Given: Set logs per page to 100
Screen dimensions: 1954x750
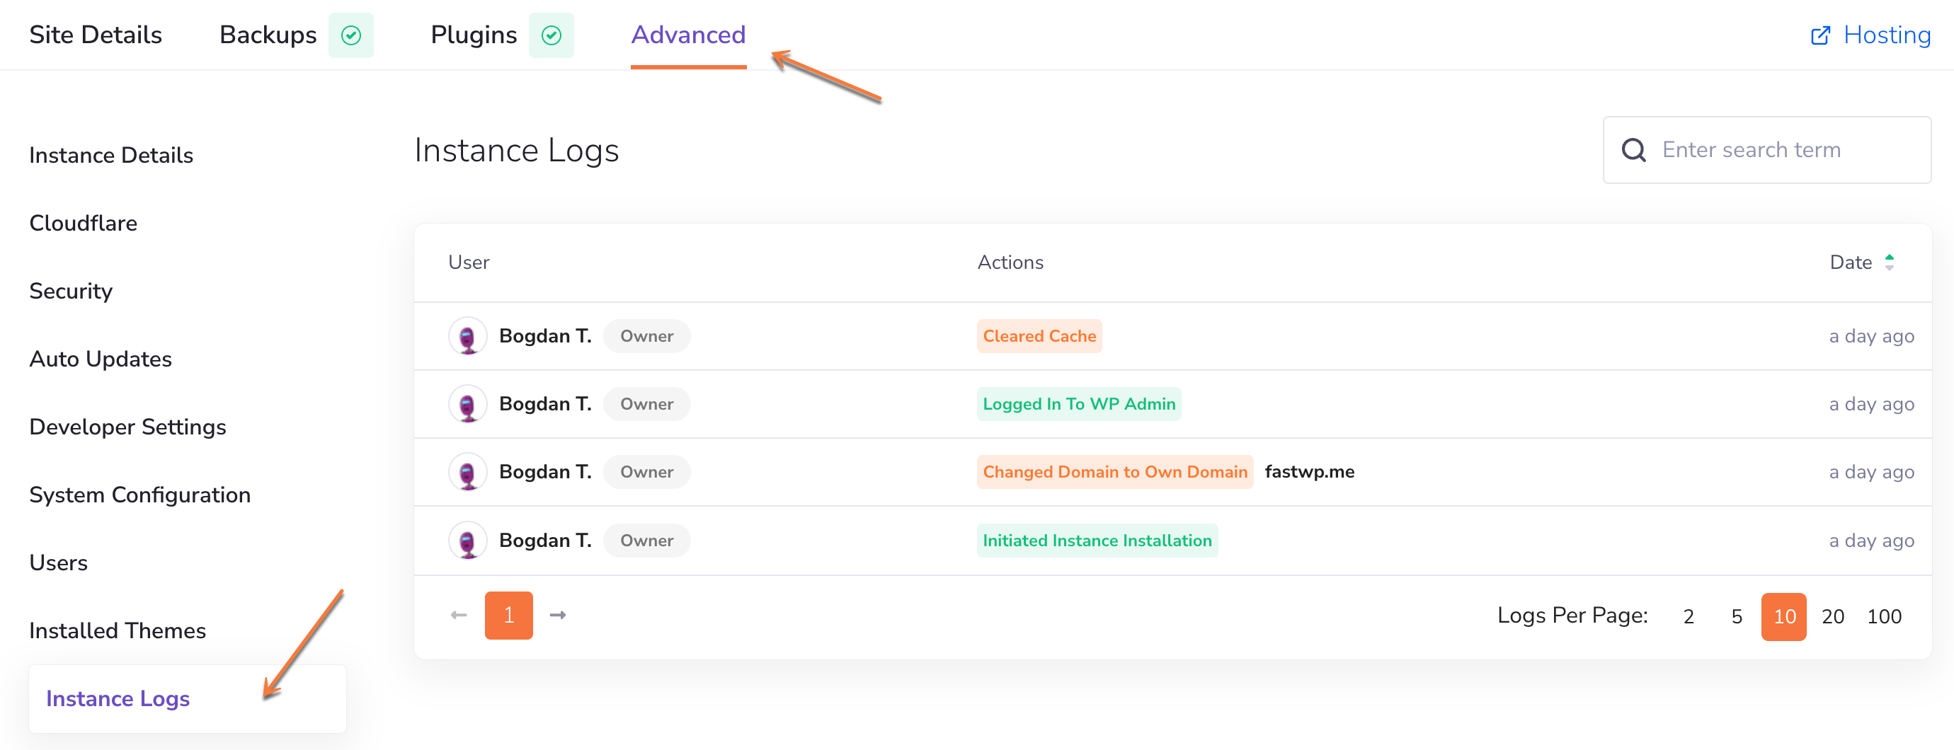Looking at the screenshot, I should click(x=1883, y=616).
